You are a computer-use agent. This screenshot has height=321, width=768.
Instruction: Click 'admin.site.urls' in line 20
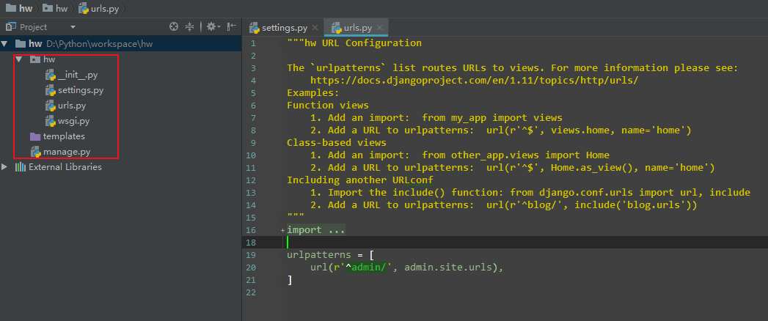[450, 267]
